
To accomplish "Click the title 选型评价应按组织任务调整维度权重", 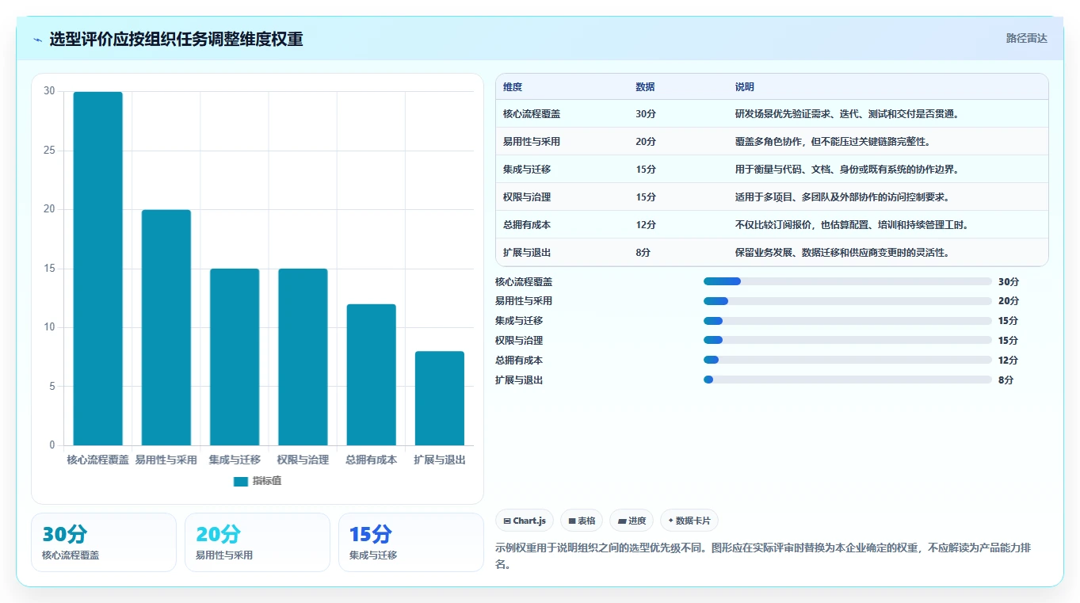I will click(x=176, y=39).
